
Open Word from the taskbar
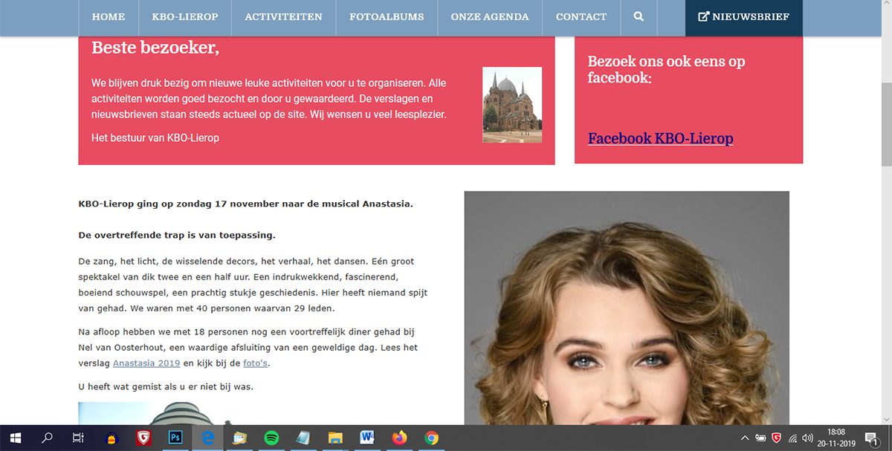367,438
